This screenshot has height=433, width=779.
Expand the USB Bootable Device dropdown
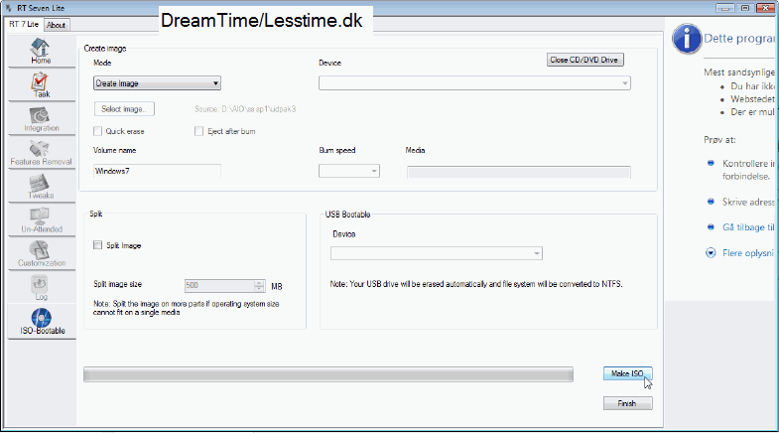(437, 253)
